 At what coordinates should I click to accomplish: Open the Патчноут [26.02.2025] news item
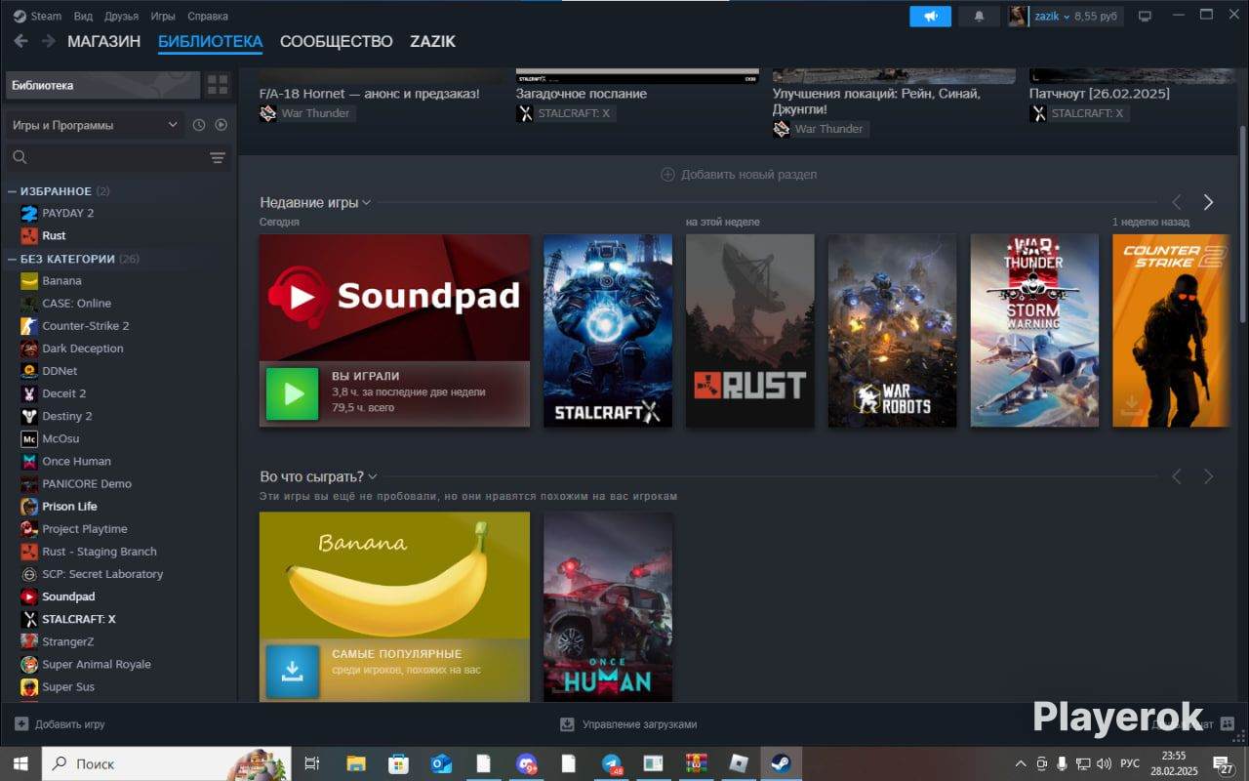(1099, 94)
